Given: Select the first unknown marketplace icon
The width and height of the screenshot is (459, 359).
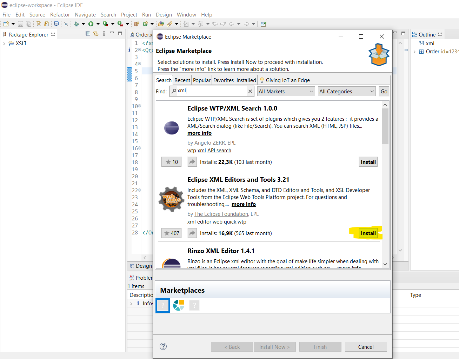Looking at the screenshot, I should pos(163,305).
